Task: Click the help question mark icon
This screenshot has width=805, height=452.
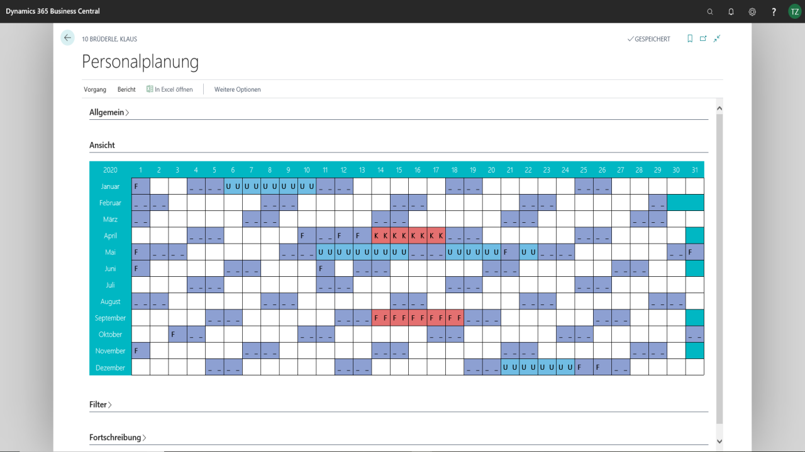Action: pos(774,11)
